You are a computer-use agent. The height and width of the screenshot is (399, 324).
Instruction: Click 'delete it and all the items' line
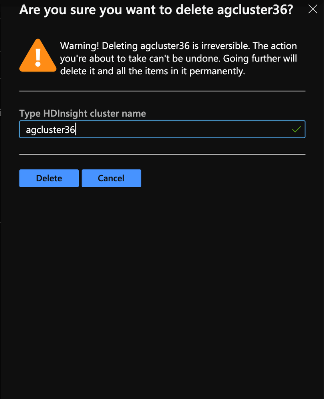click(153, 71)
